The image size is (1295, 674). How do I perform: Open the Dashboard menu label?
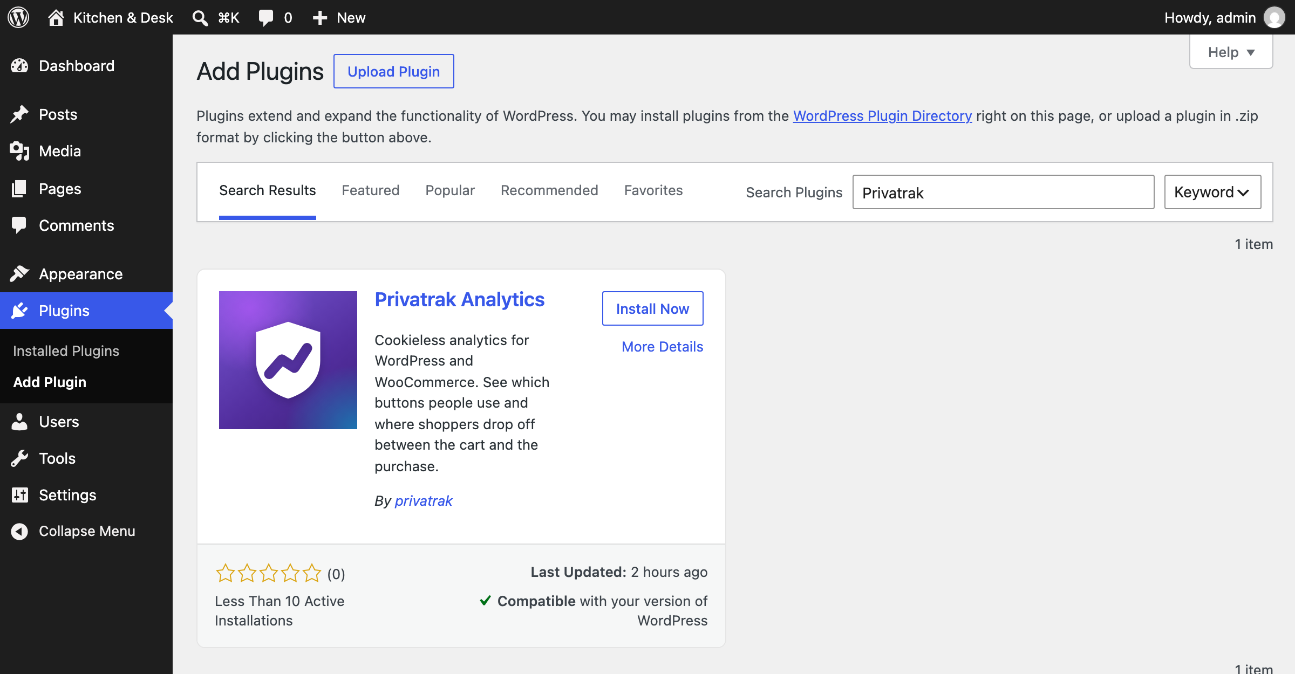[77, 66]
